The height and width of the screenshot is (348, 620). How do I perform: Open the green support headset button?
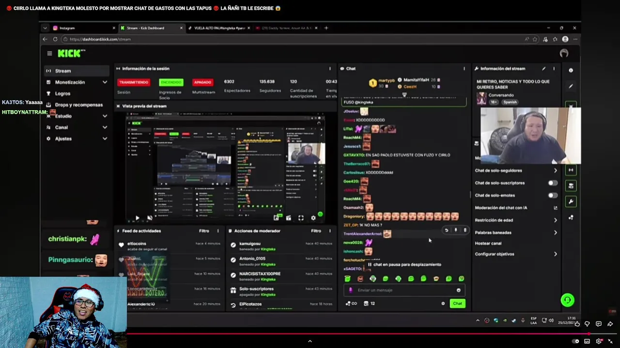point(567,300)
